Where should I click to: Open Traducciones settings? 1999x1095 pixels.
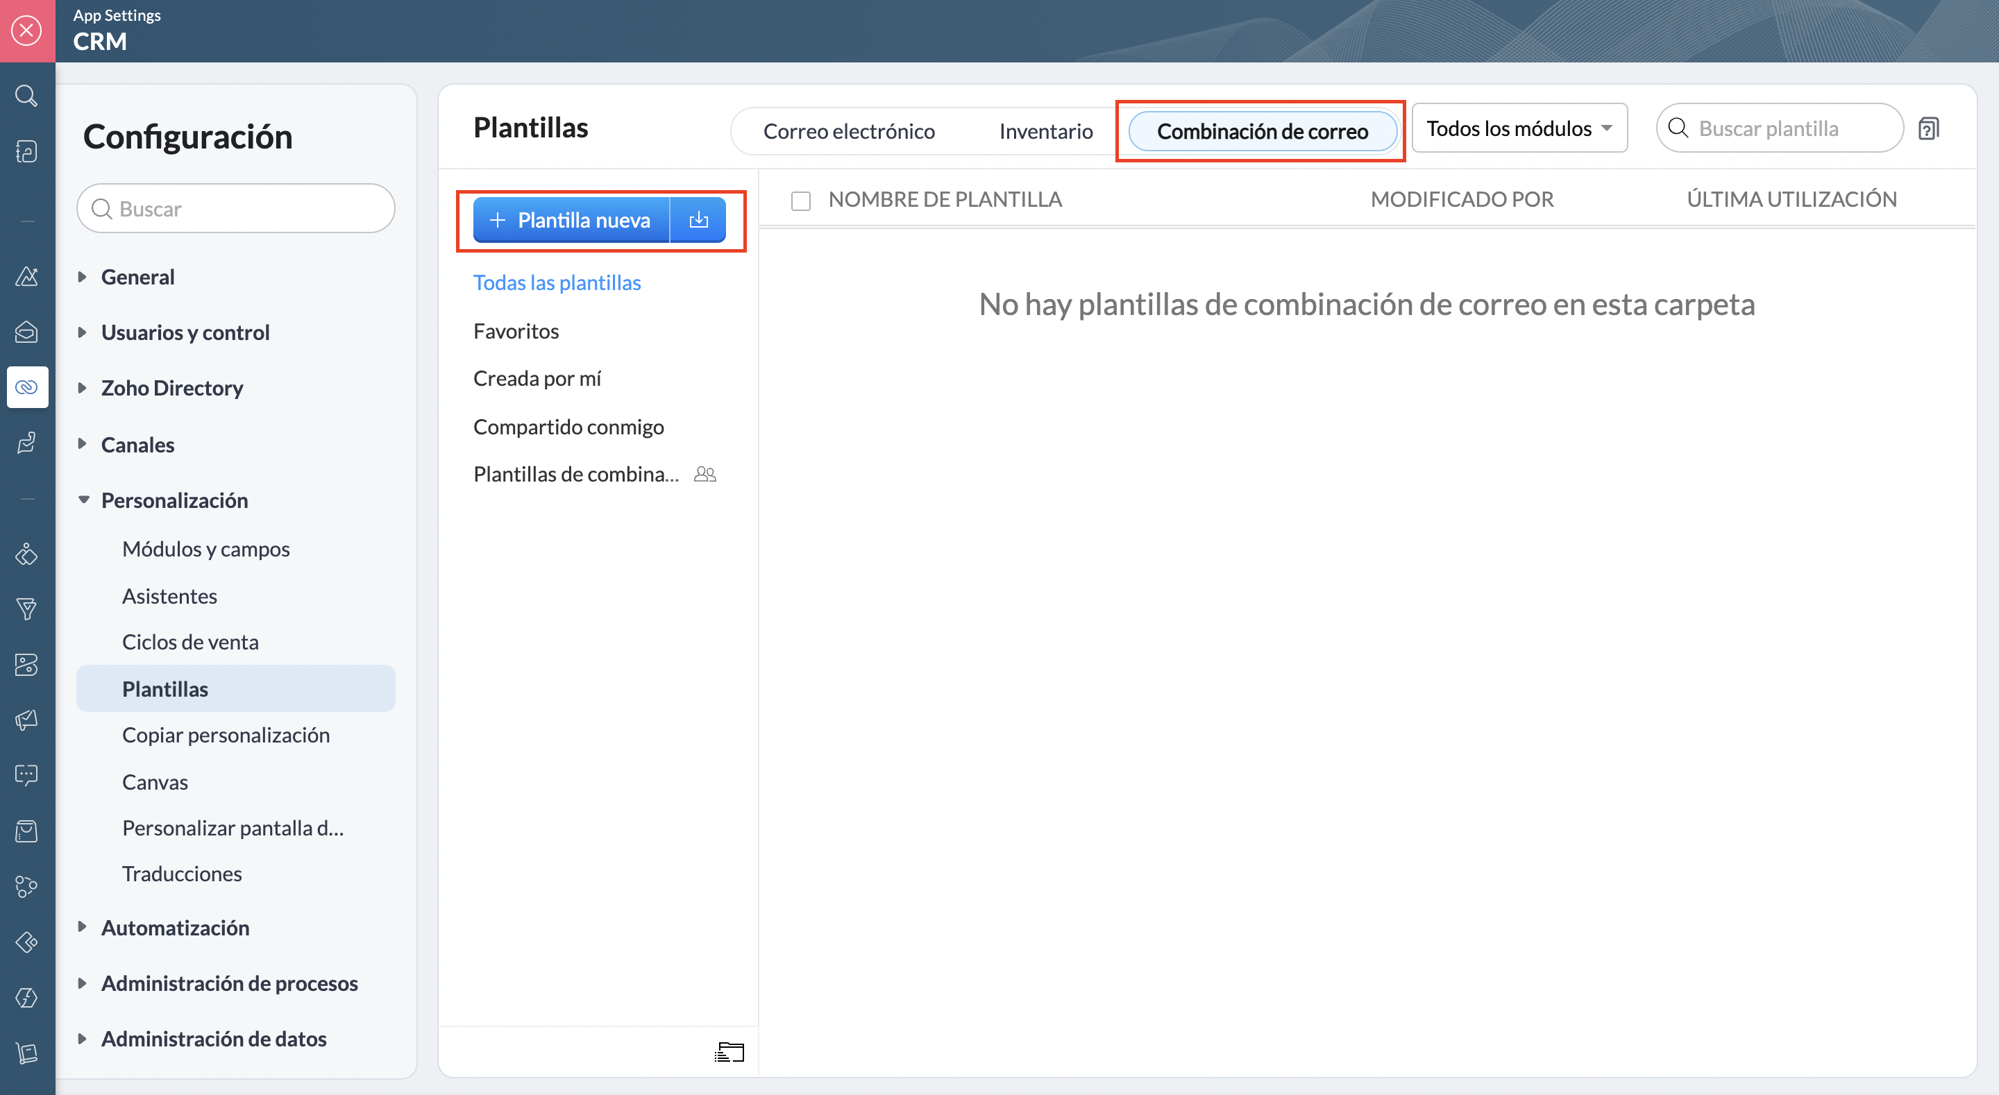click(182, 874)
